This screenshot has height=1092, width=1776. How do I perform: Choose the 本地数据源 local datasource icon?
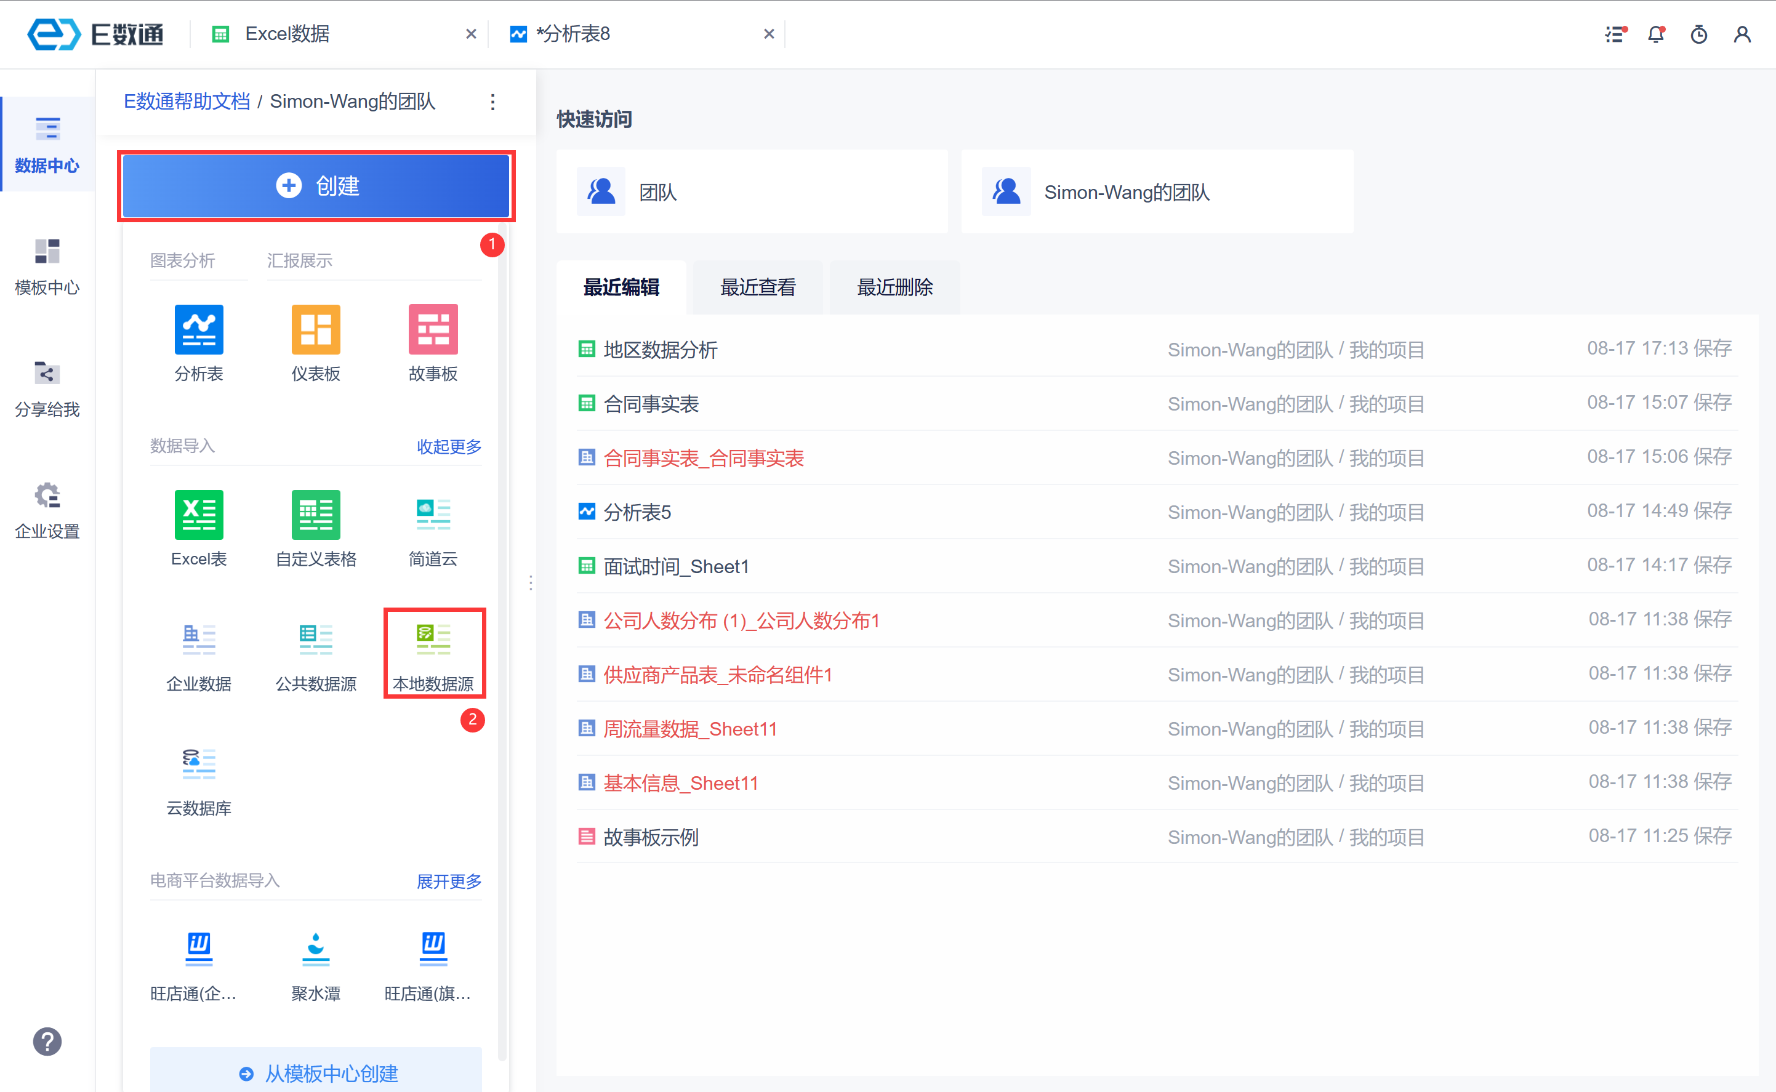click(x=433, y=640)
